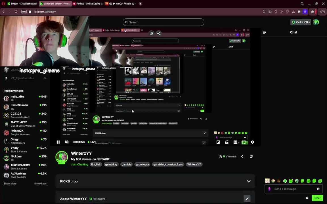Viewport: 327px width, 204px height.
Task: Go back with the browser back arrow
Action: pyautogui.click(x=3, y=12)
